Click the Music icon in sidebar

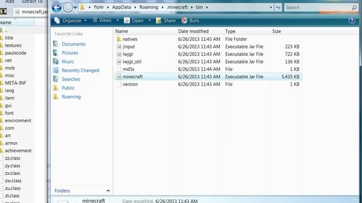(56, 61)
